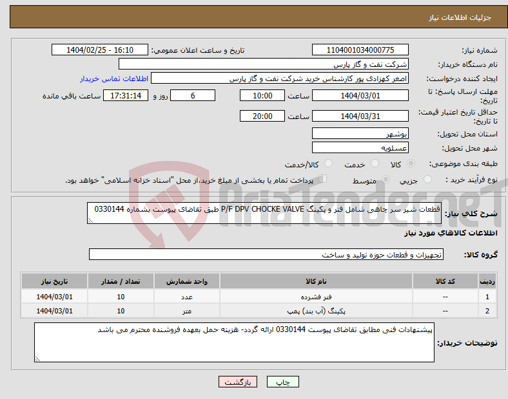Click the response deadline date 1404/03/01 field
This screenshot has width=508, height=399.
coord(360,95)
